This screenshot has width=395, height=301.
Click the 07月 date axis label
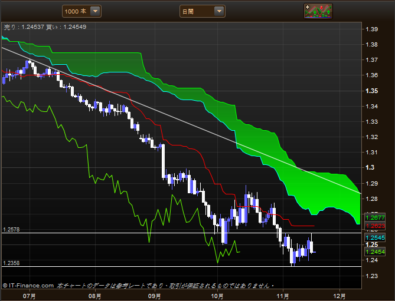click(29, 296)
